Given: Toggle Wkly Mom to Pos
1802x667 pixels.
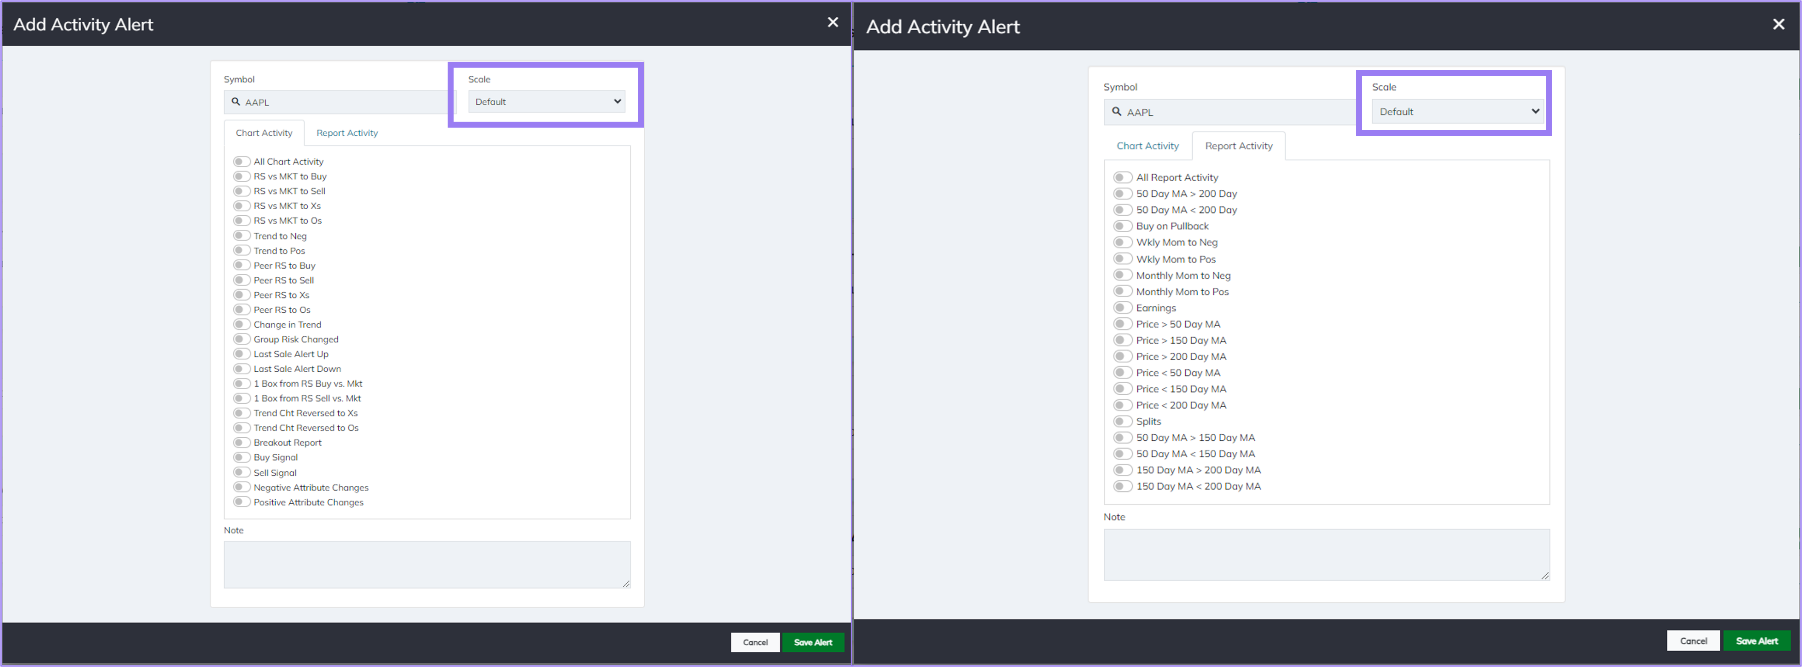Looking at the screenshot, I should coord(1123,259).
